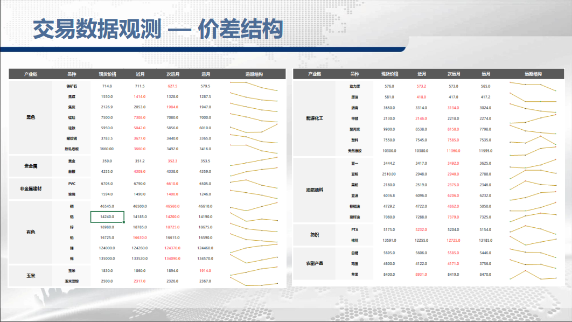
Task: Click the 能源化工 category cell
Action: pos(315,118)
